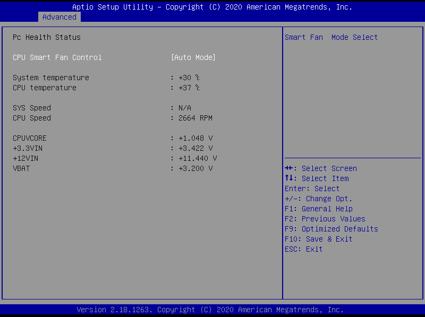Click the ESC Exit hint
The image size is (425, 317).
[x=304, y=249]
